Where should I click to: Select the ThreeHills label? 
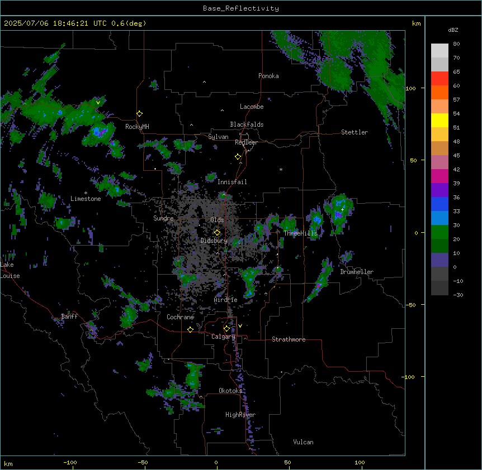(300, 233)
